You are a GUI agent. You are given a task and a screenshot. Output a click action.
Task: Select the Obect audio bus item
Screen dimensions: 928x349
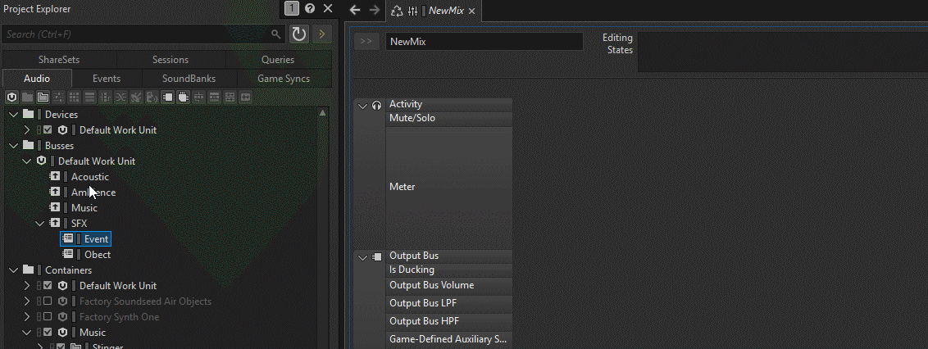pyautogui.click(x=98, y=254)
